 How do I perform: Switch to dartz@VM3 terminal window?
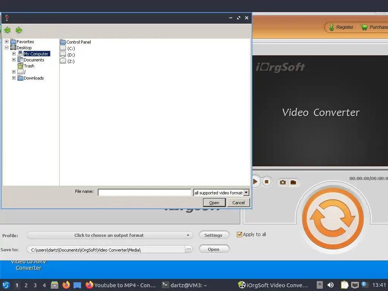(185, 285)
